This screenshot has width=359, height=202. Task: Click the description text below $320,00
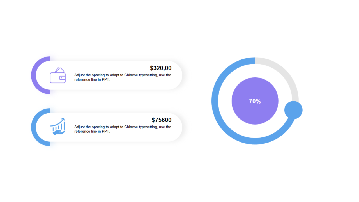(123, 77)
